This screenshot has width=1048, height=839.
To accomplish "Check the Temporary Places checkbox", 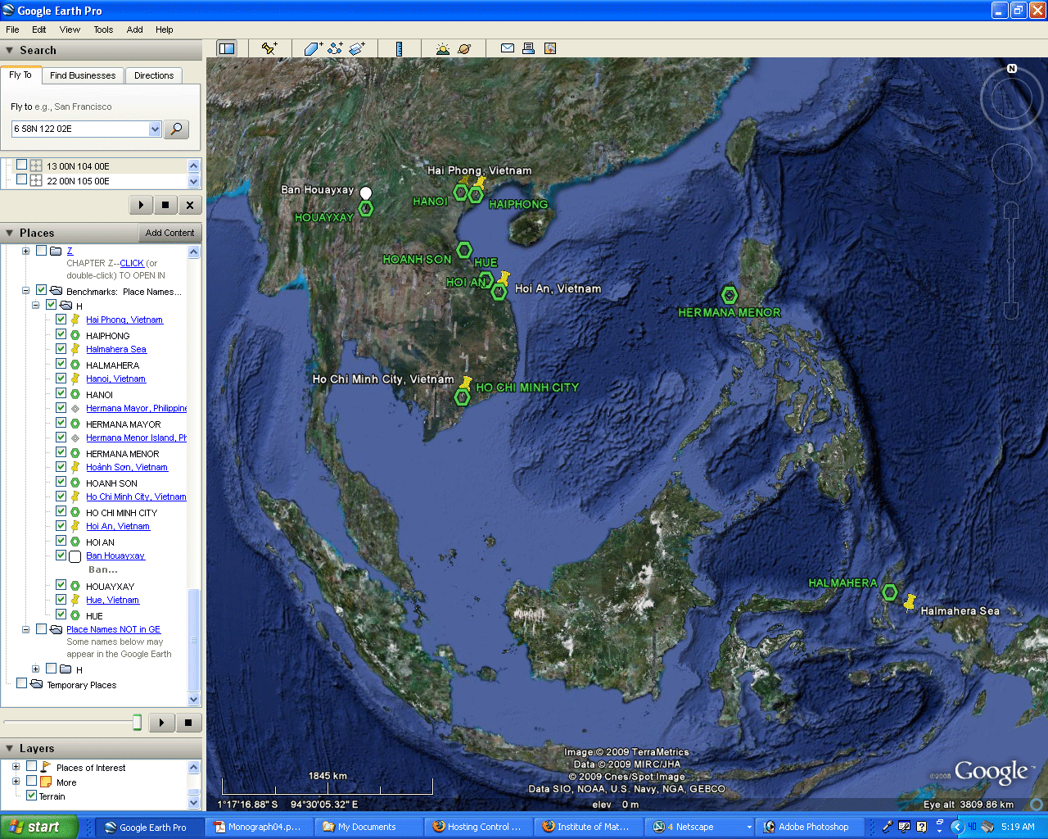I will click(x=22, y=683).
